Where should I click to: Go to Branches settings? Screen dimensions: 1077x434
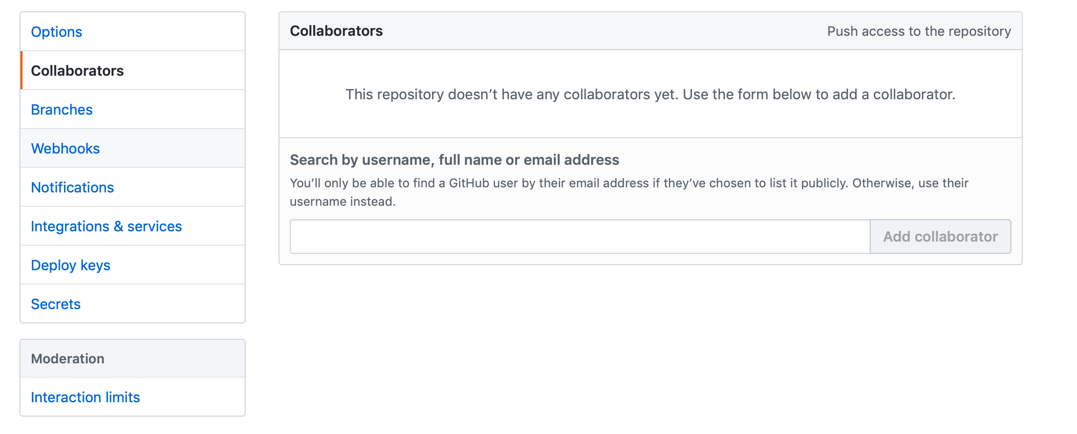tap(61, 110)
